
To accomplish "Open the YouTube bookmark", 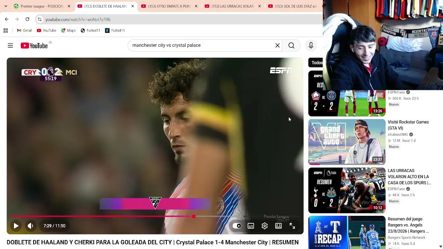I will pos(46,30).
